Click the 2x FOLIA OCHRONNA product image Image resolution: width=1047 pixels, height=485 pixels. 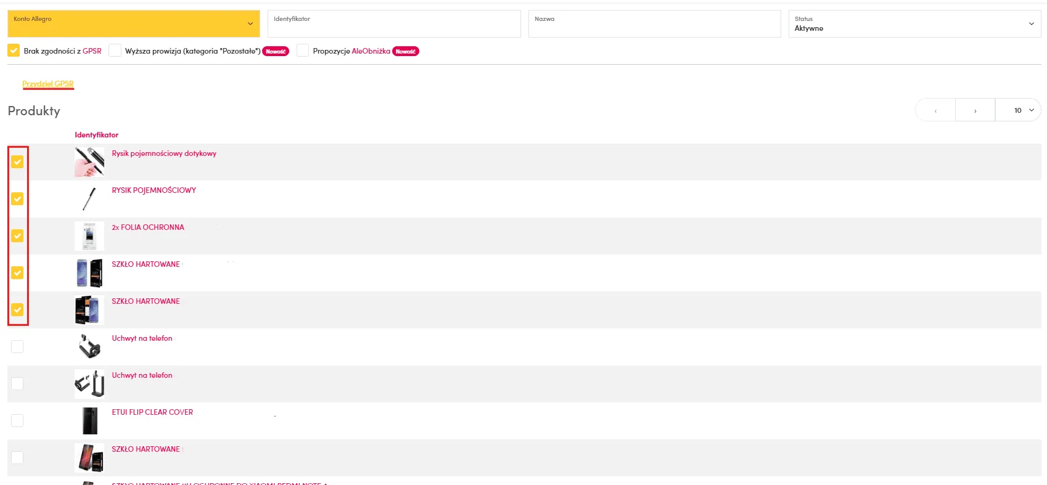click(89, 236)
